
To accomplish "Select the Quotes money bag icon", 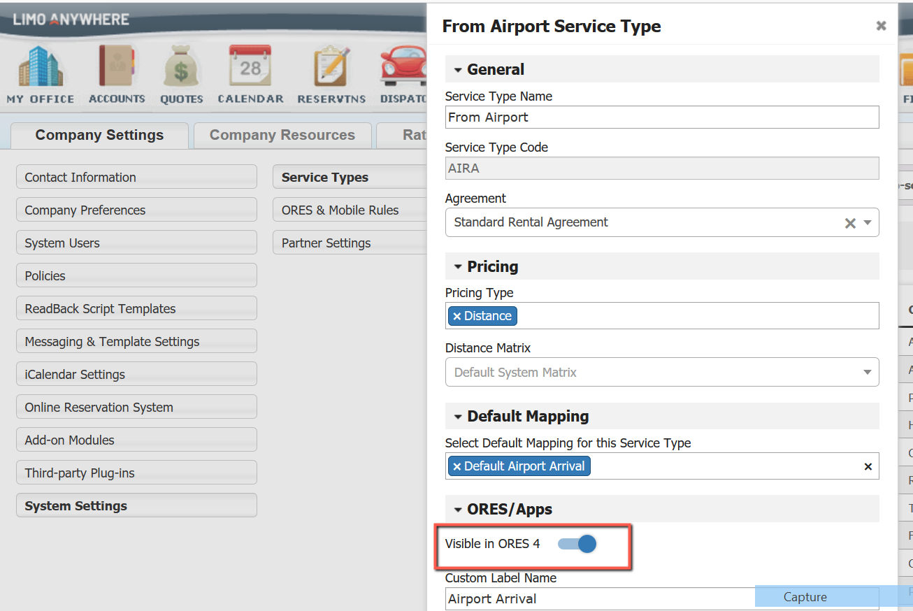I will click(x=181, y=73).
